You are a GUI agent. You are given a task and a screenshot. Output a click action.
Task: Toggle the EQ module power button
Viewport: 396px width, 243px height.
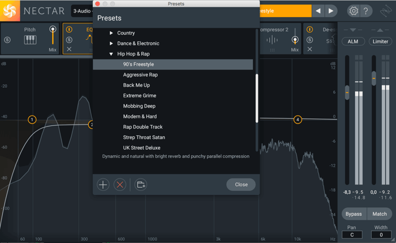pyautogui.click(x=69, y=29)
